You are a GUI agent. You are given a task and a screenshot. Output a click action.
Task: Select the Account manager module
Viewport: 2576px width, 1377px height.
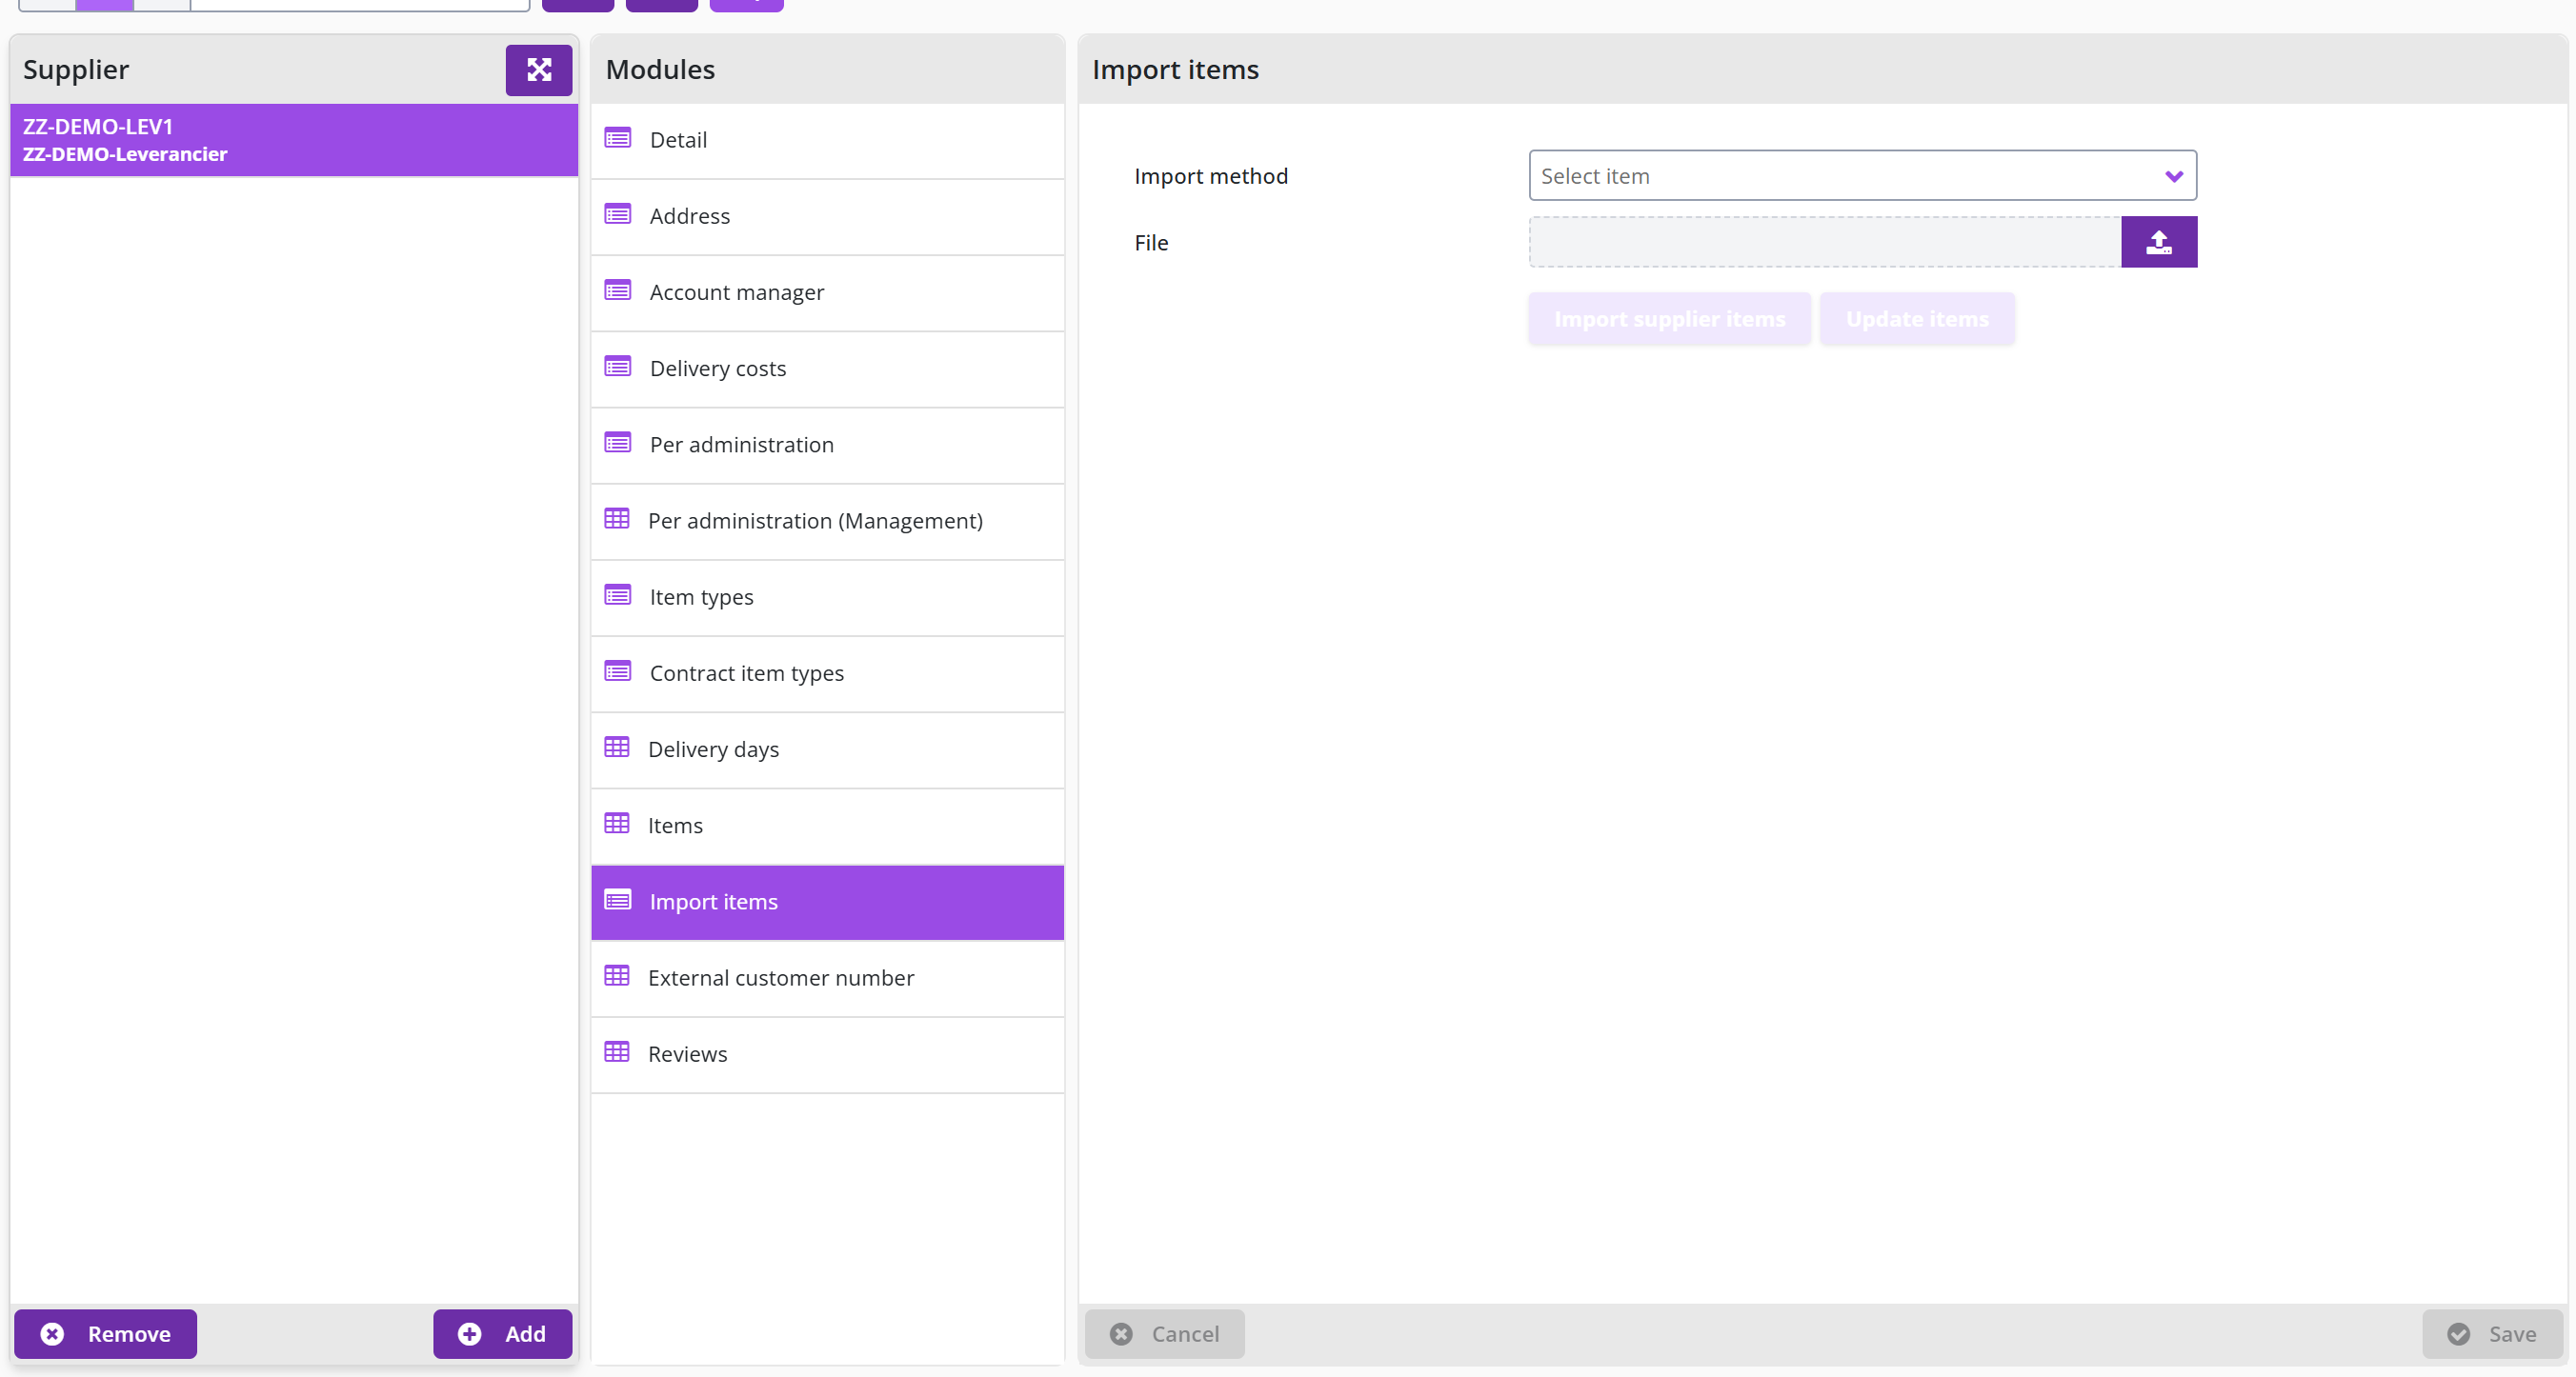tap(827, 292)
